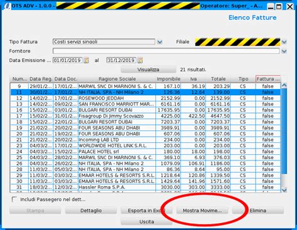The width and height of the screenshot is (297, 230).
Task: Click the Uscita button
Action: click(147, 222)
